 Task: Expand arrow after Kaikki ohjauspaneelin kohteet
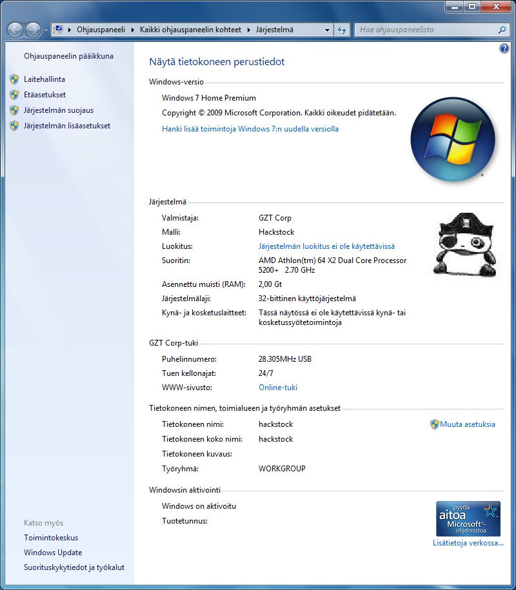249,30
